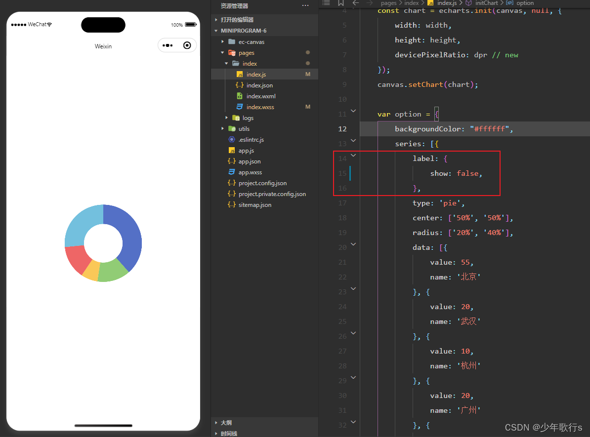Fold code at line 13 chevron
Viewport: 590px width, 437px height.
(x=353, y=141)
